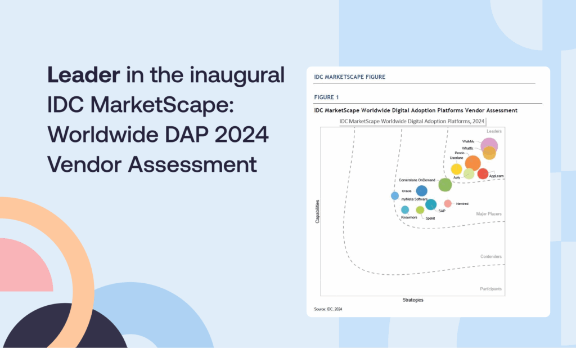Select the dark blue Oracle bubble
Screen dimensions: 576x348
(x=422, y=190)
